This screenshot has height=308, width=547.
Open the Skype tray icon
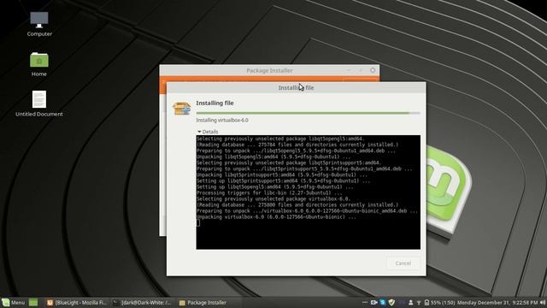(x=383, y=302)
